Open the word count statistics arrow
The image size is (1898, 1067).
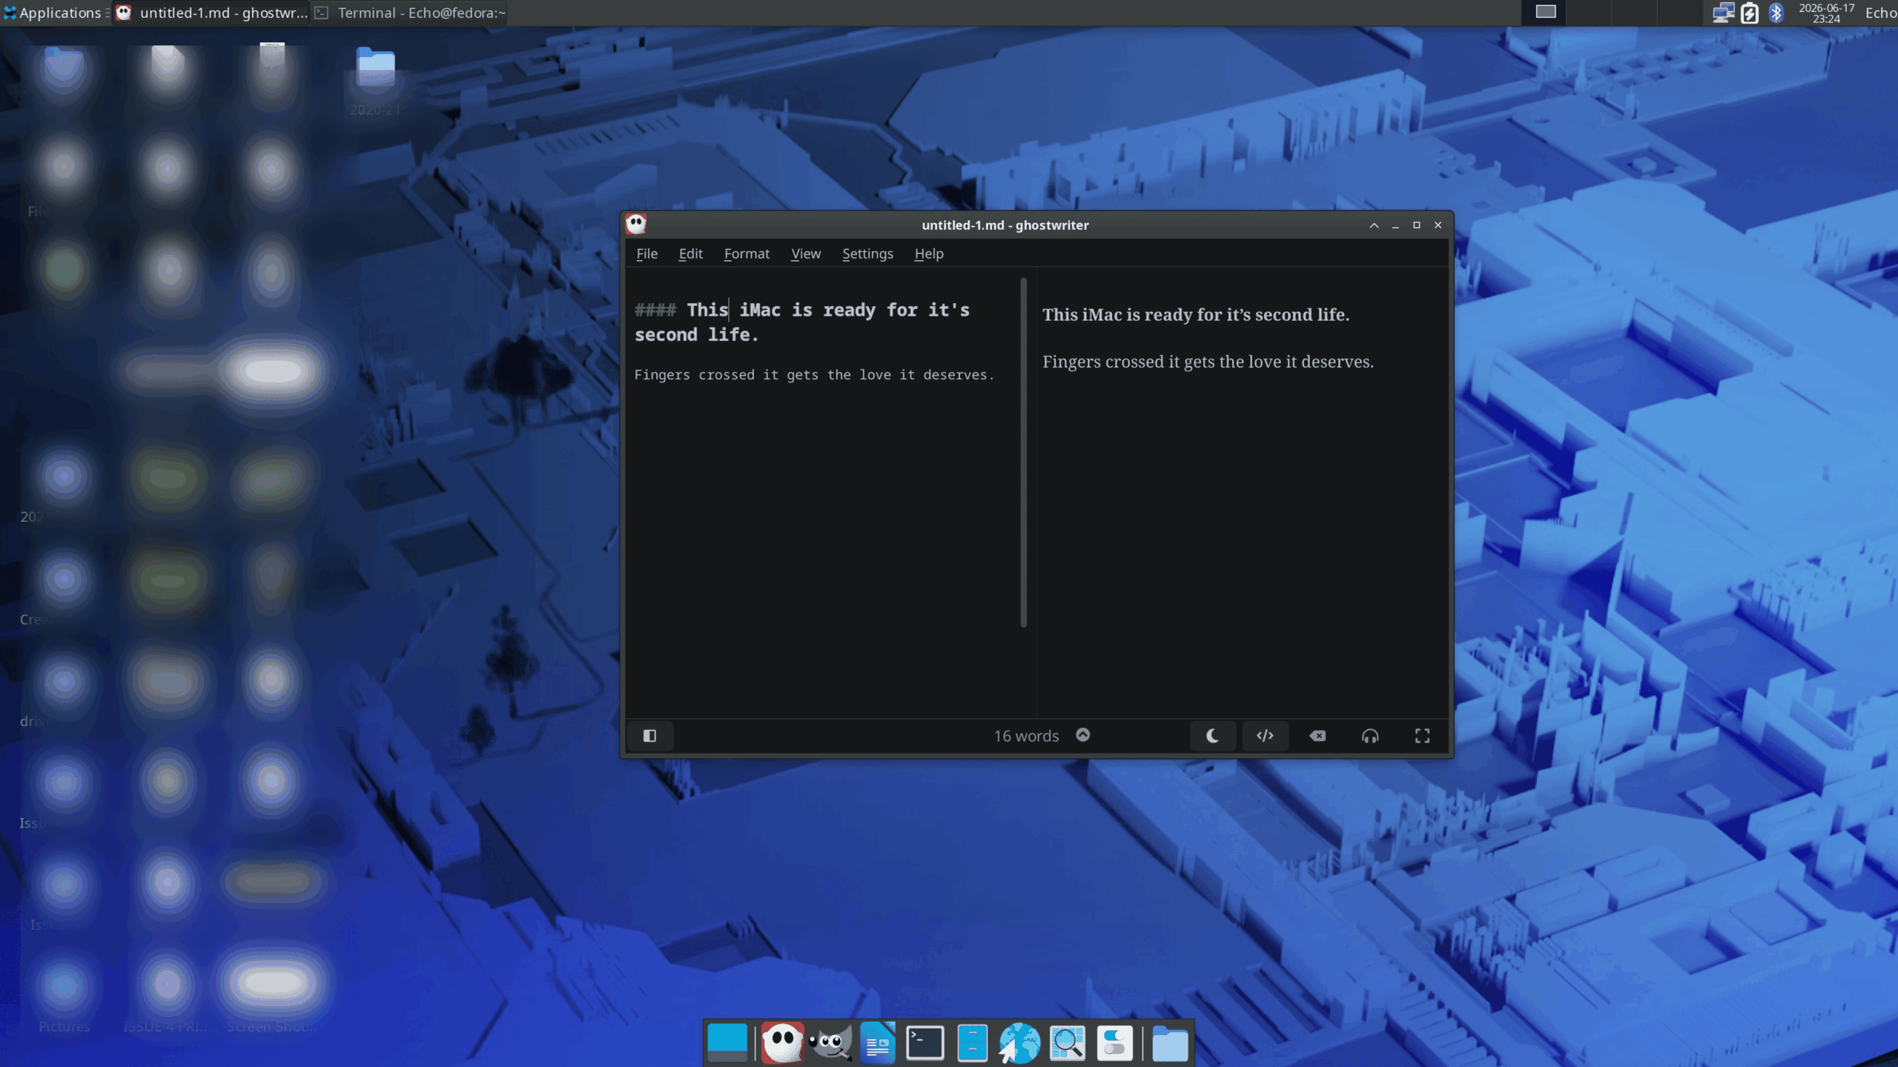[x=1083, y=735]
